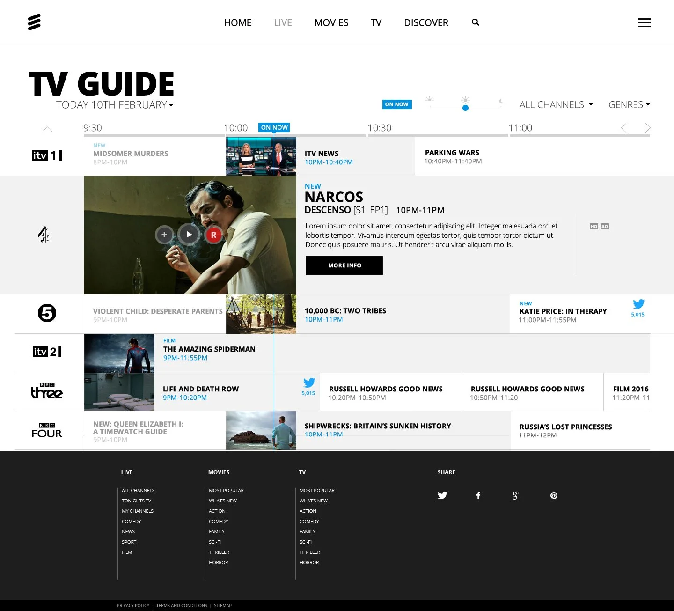The width and height of the screenshot is (674, 611).
Task: Click the midday sun icon on time slider
Action: pyautogui.click(x=465, y=100)
